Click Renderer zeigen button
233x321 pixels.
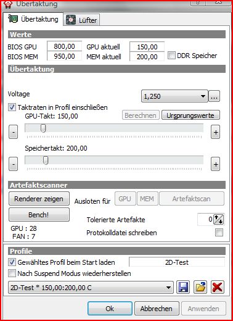[39, 199]
